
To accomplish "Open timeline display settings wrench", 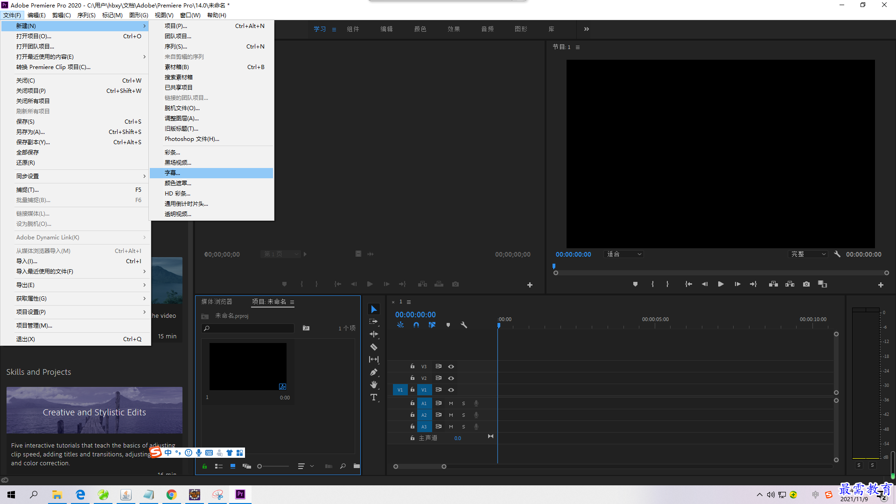I will pos(464,325).
